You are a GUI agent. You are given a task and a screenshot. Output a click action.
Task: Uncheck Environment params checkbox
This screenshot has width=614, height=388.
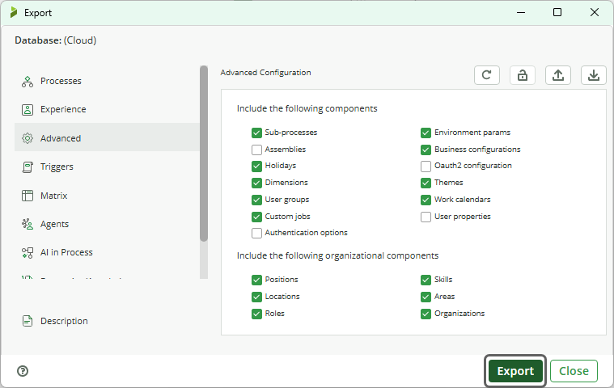426,133
